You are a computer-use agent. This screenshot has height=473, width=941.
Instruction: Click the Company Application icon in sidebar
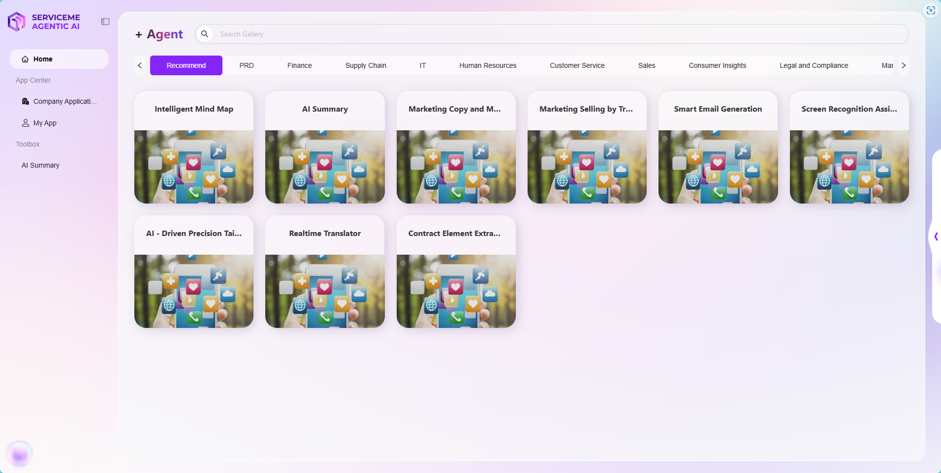pos(26,101)
